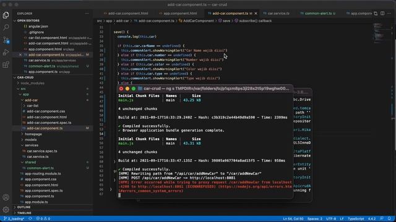The width and height of the screenshot is (396, 222).
Task: Click the UTF-8 encoding indicator
Action: (x=331, y=219)
